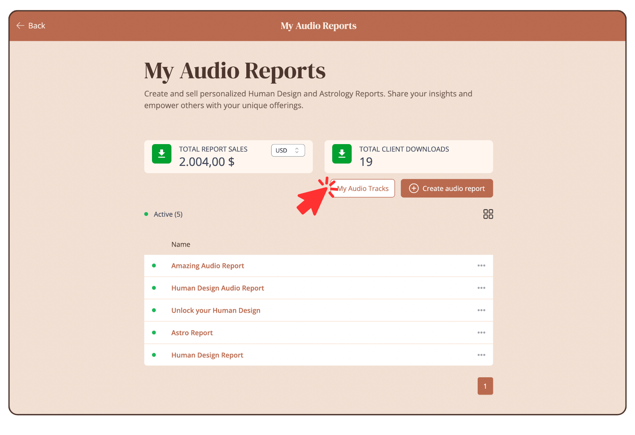Click the Total Report Sales download icon

(x=162, y=154)
